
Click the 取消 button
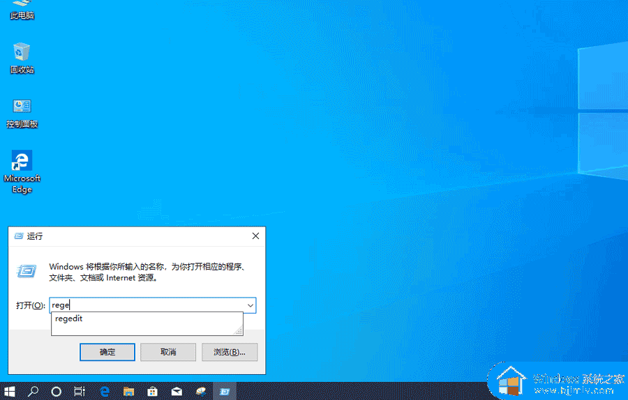[x=168, y=352]
